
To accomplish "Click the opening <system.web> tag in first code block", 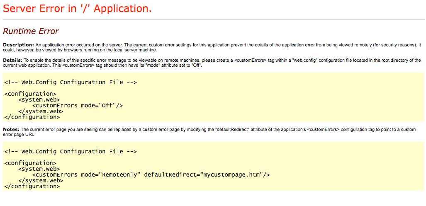I will pyautogui.click(x=39, y=99).
